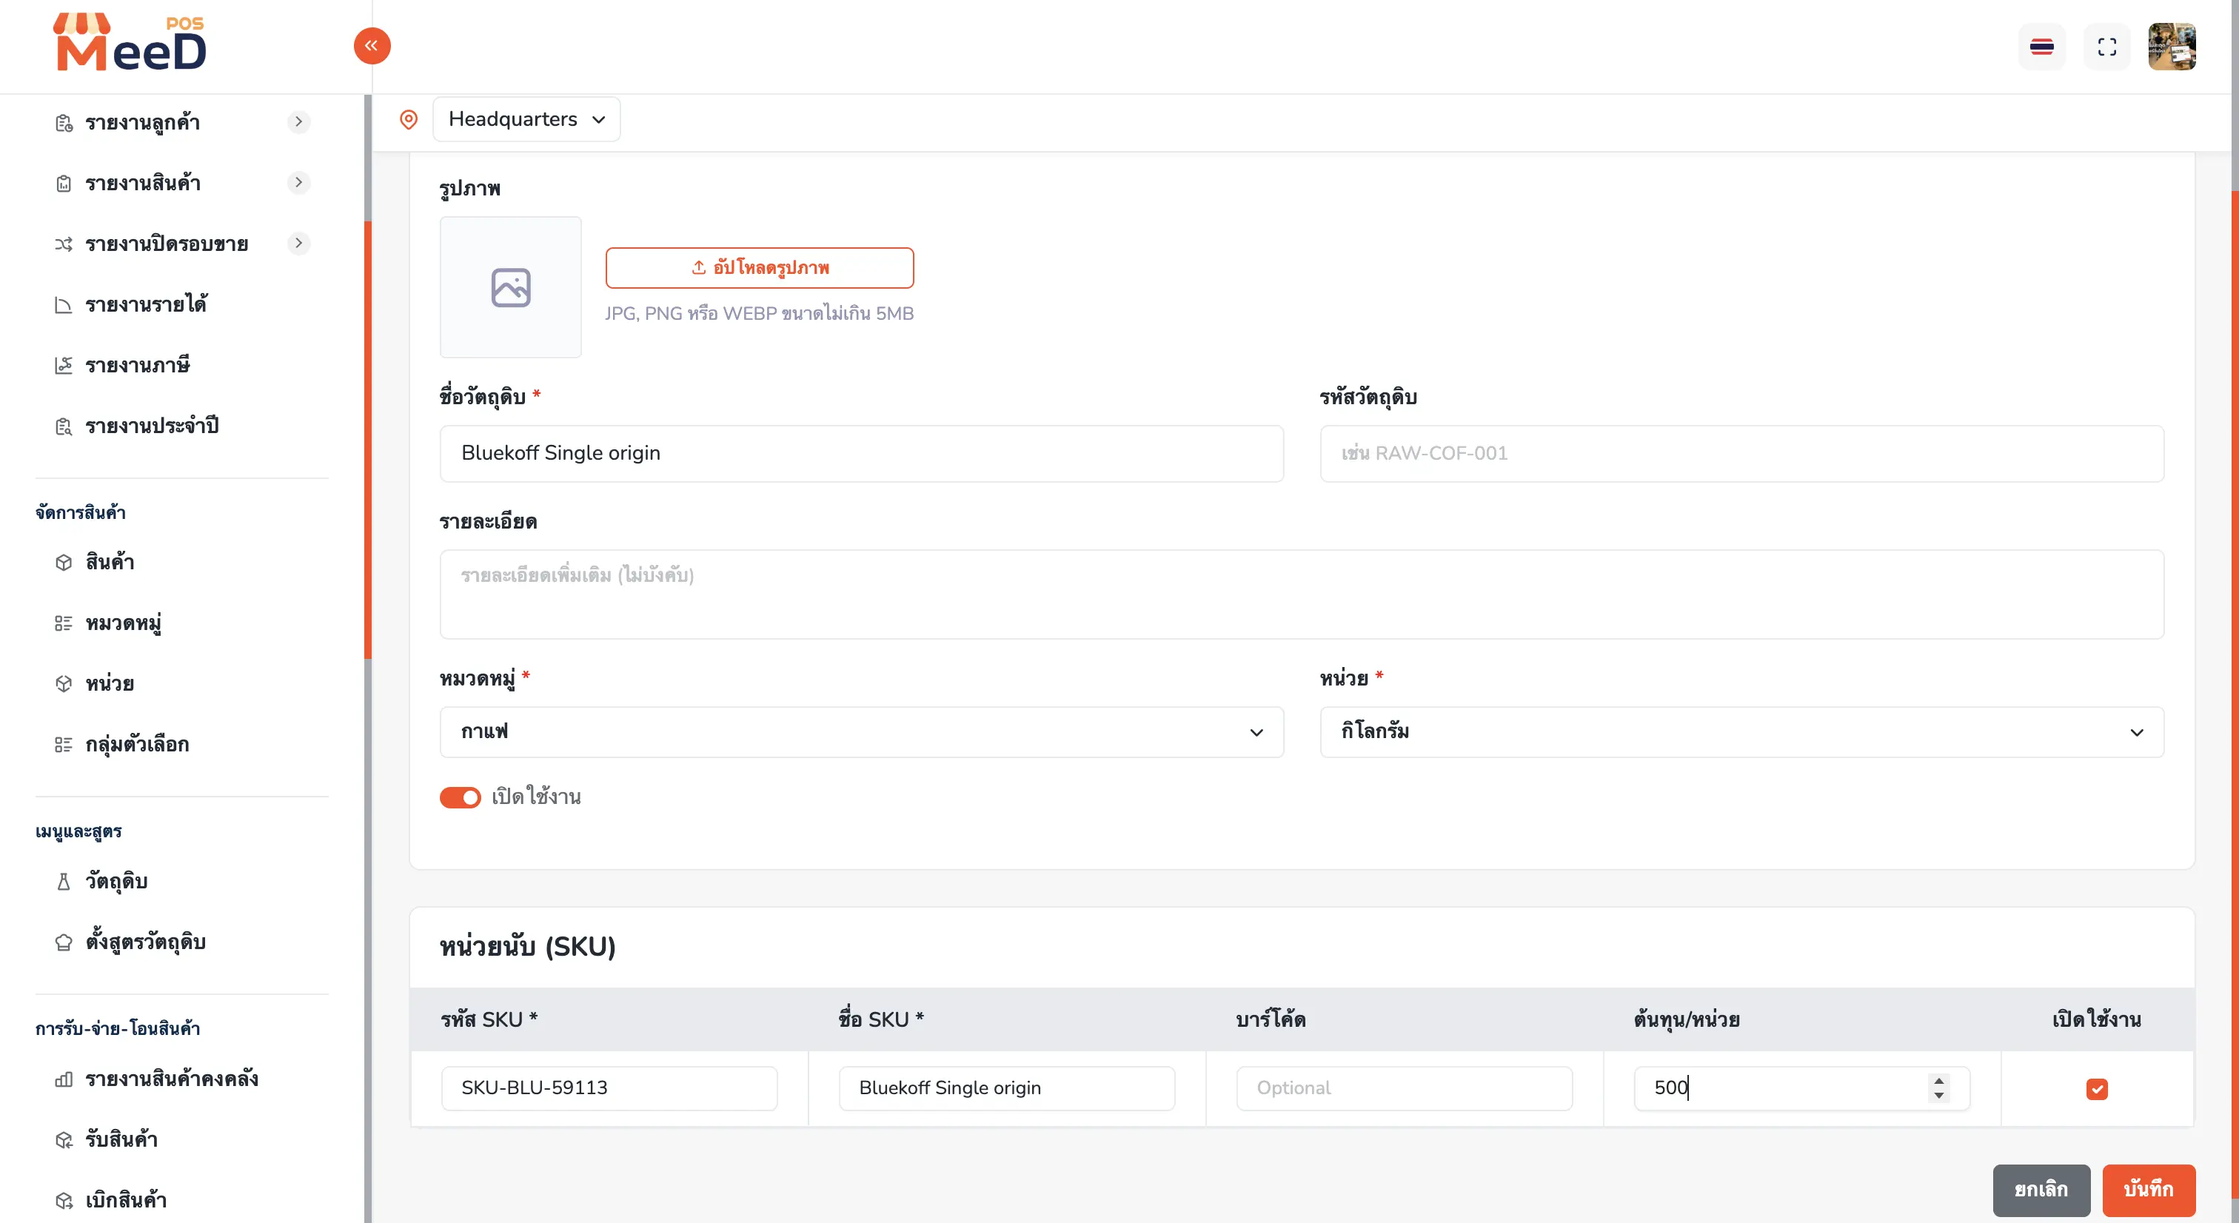The height and width of the screenshot is (1223, 2239).
Task: Toggle the เปิดใช้งาน active switch
Action: (460, 797)
